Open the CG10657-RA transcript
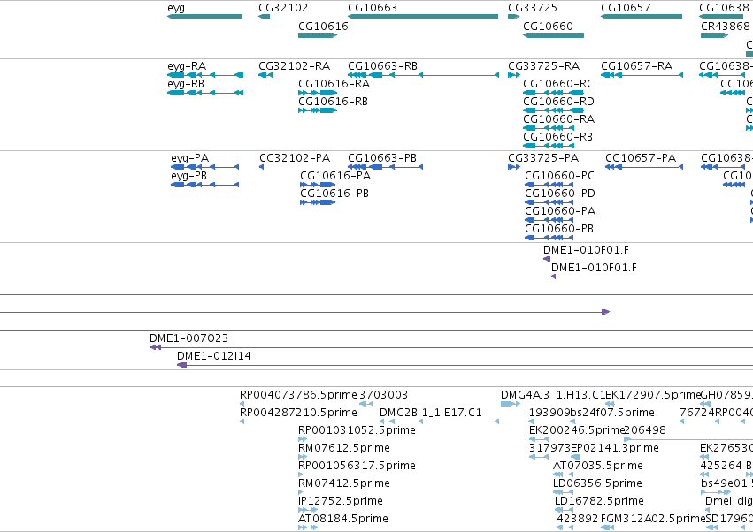The height and width of the screenshot is (532, 753). (642, 75)
